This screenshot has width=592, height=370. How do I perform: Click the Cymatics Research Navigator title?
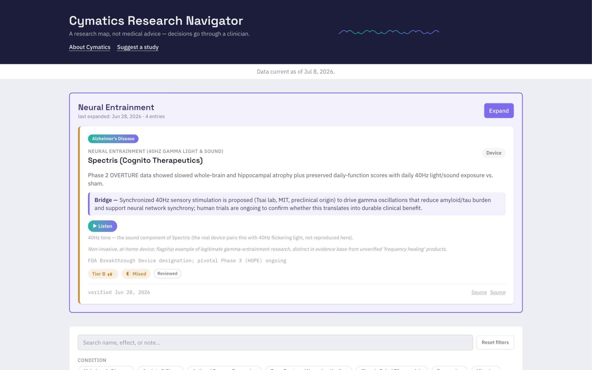tap(156, 21)
